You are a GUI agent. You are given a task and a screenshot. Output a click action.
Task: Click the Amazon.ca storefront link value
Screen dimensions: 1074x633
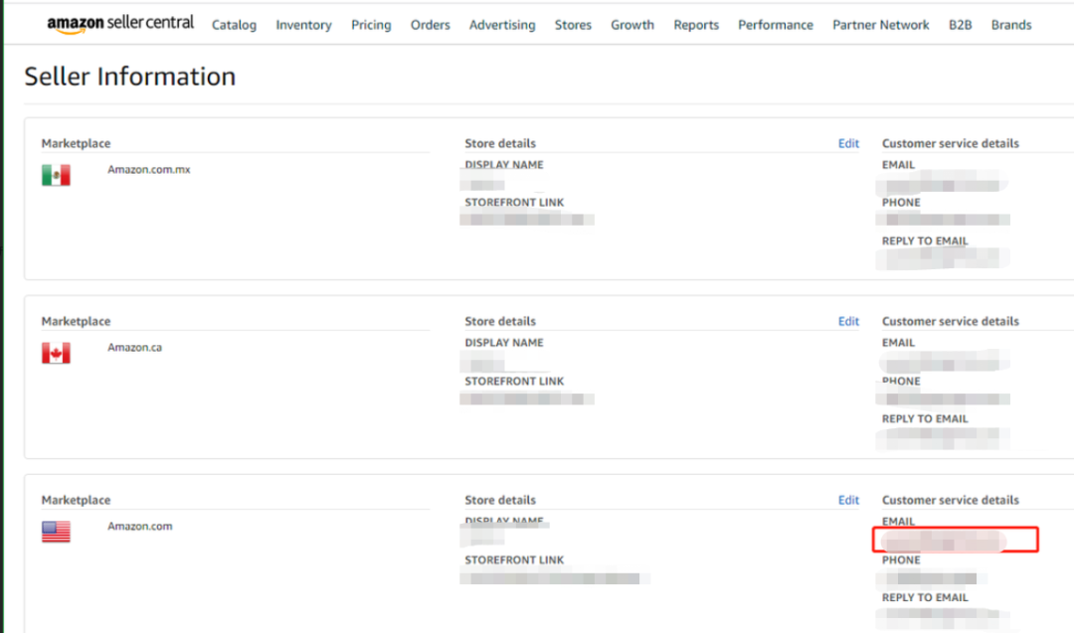tap(527, 398)
